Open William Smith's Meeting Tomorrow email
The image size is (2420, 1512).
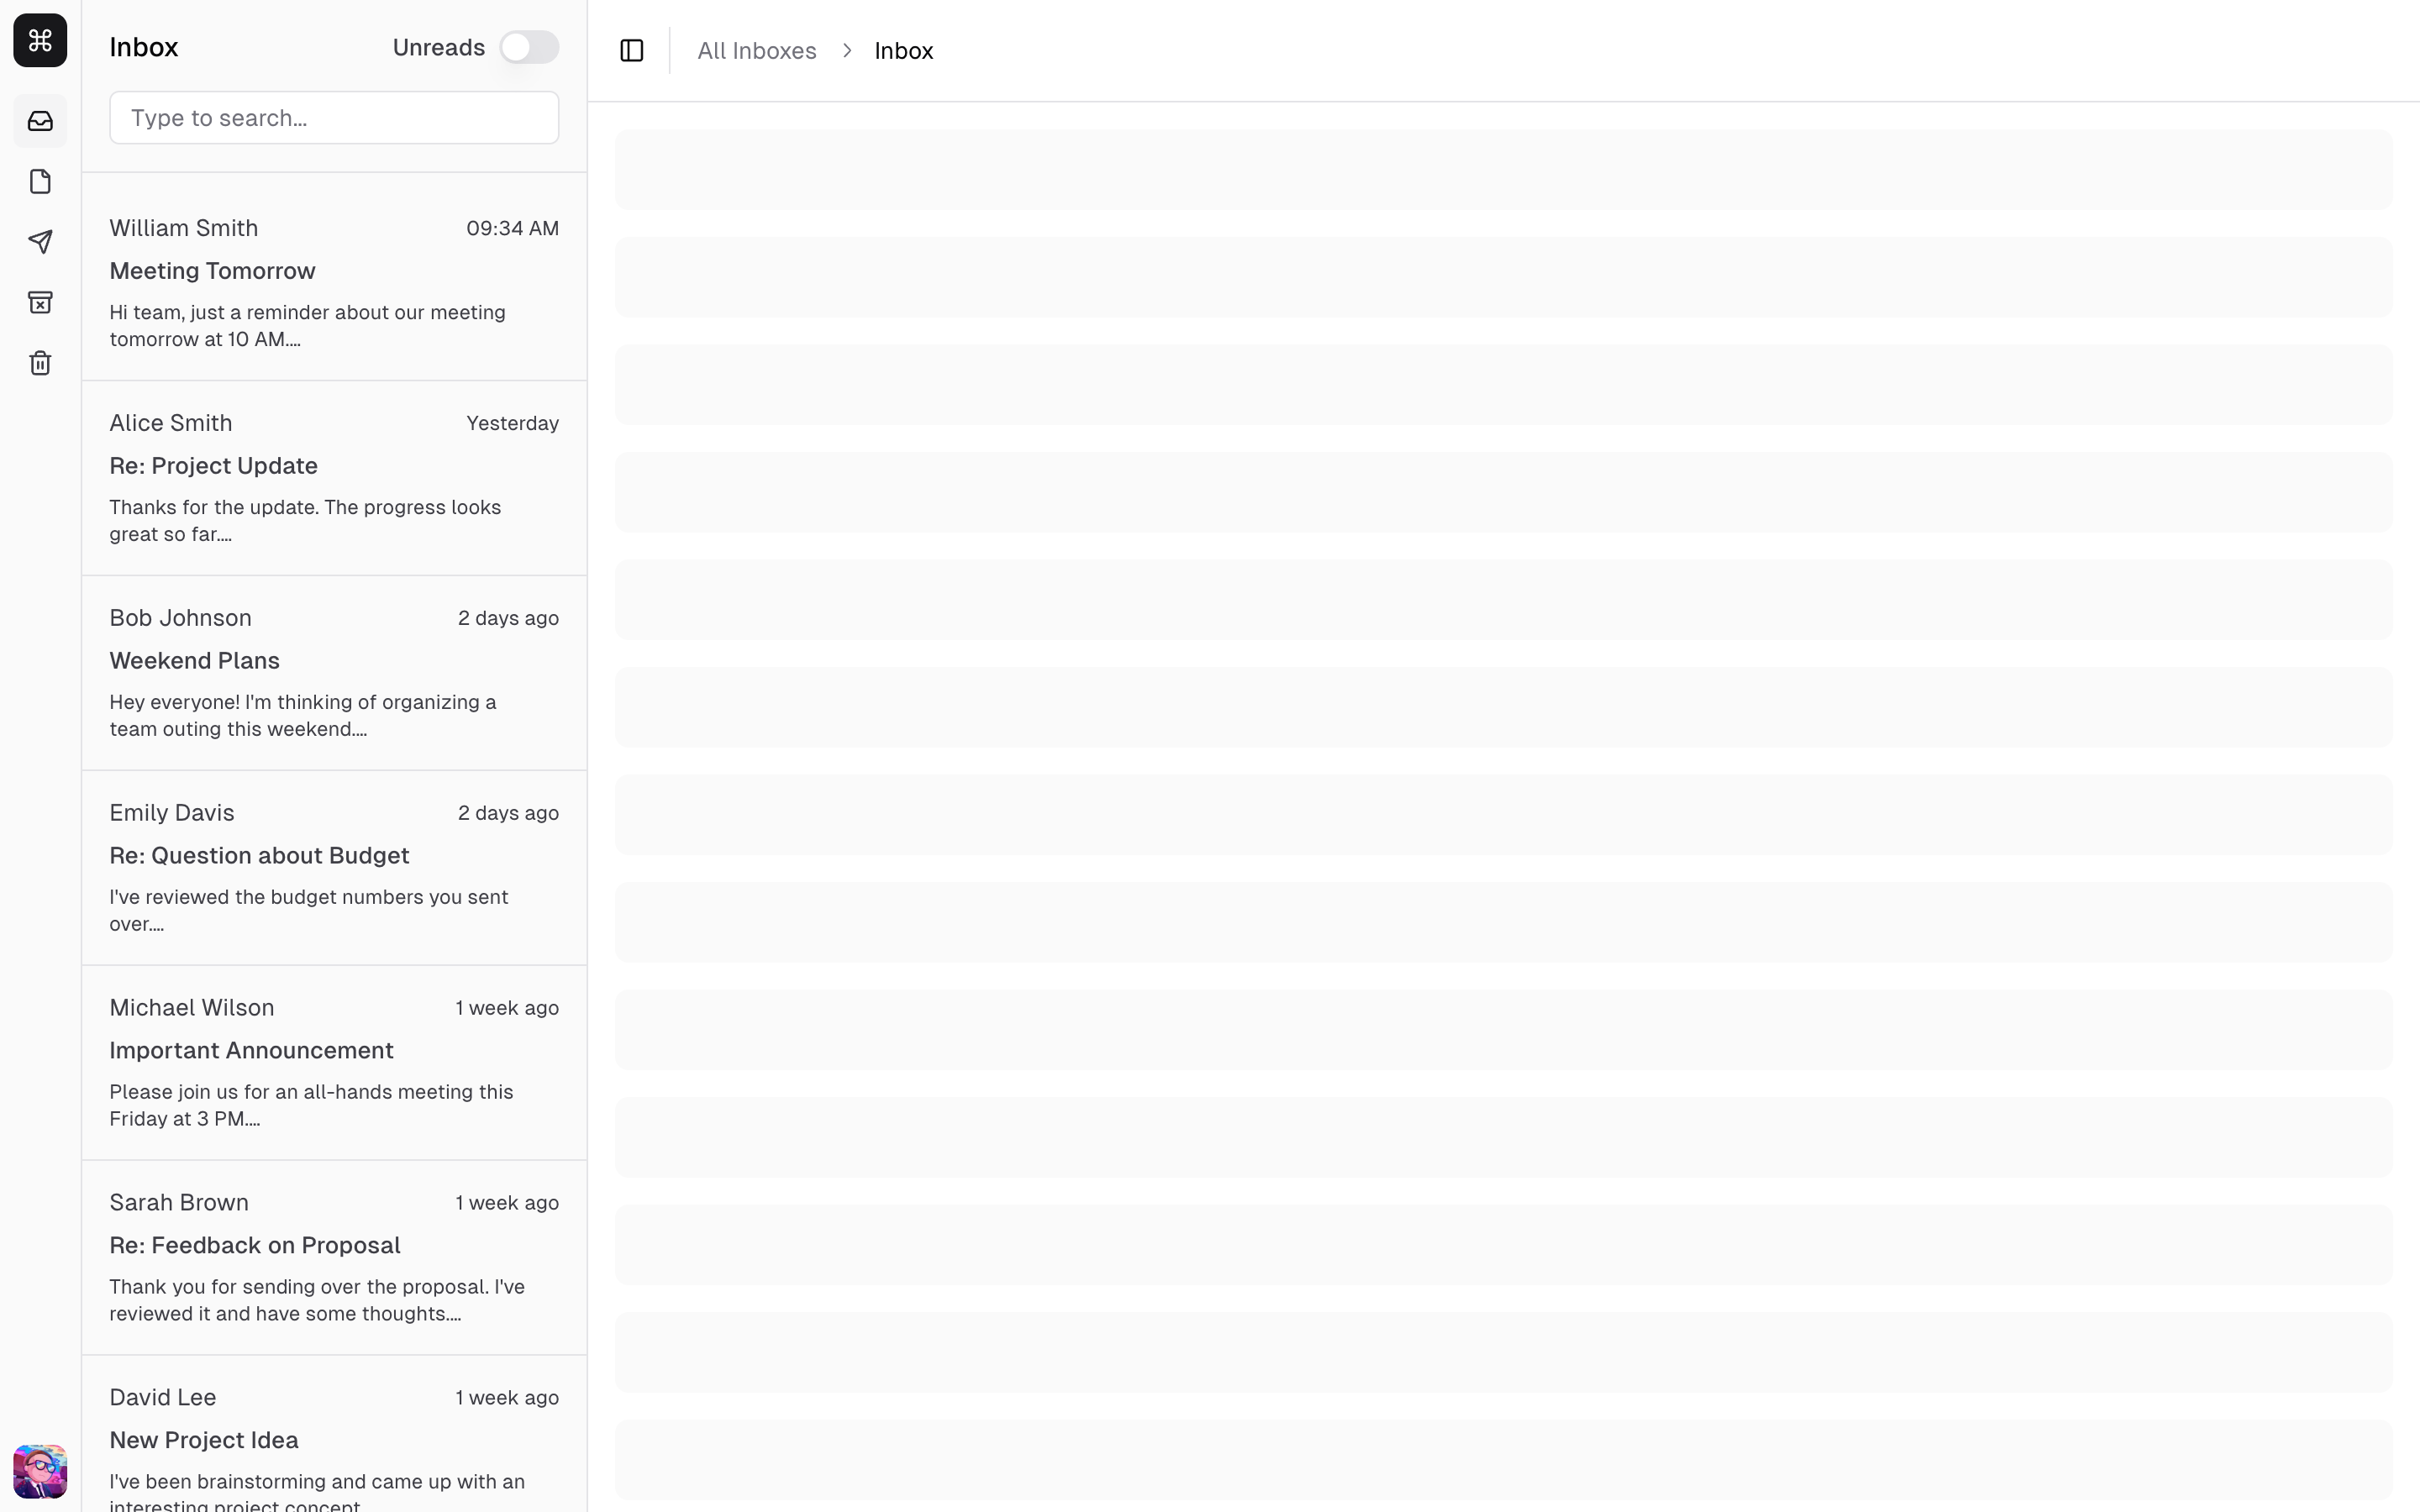tap(334, 282)
